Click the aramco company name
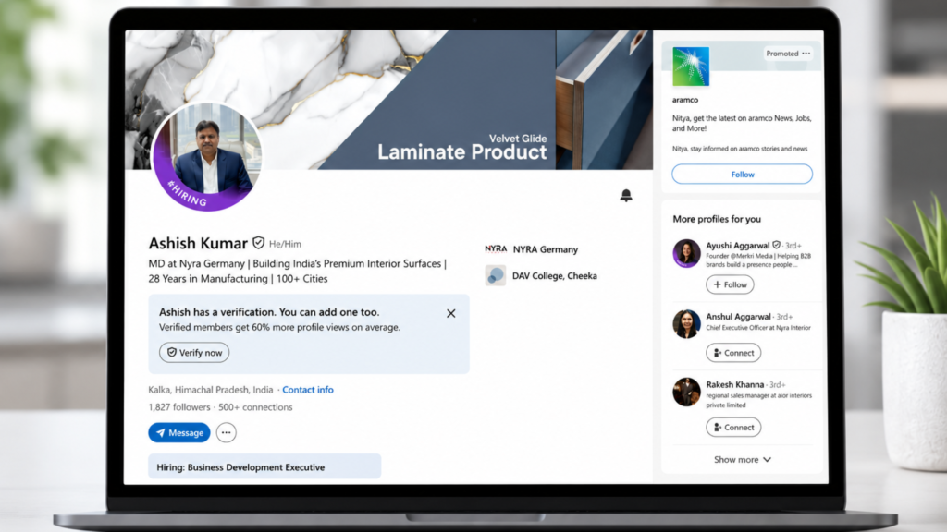This screenshot has width=947, height=532. coord(685,100)
